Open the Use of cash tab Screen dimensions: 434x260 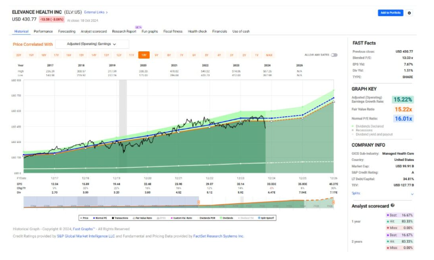pos(241,32)
